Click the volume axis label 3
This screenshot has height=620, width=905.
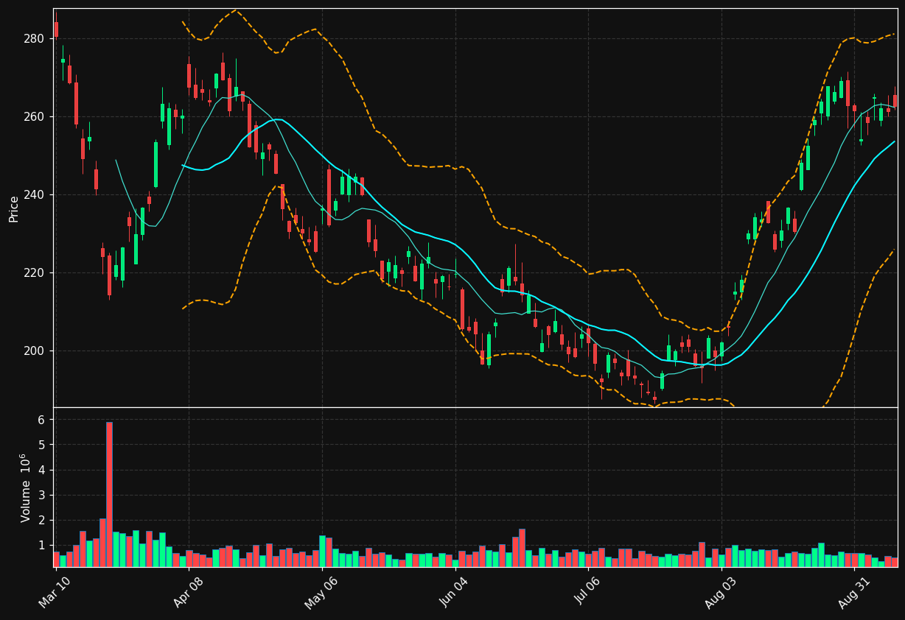coord(42,495)
